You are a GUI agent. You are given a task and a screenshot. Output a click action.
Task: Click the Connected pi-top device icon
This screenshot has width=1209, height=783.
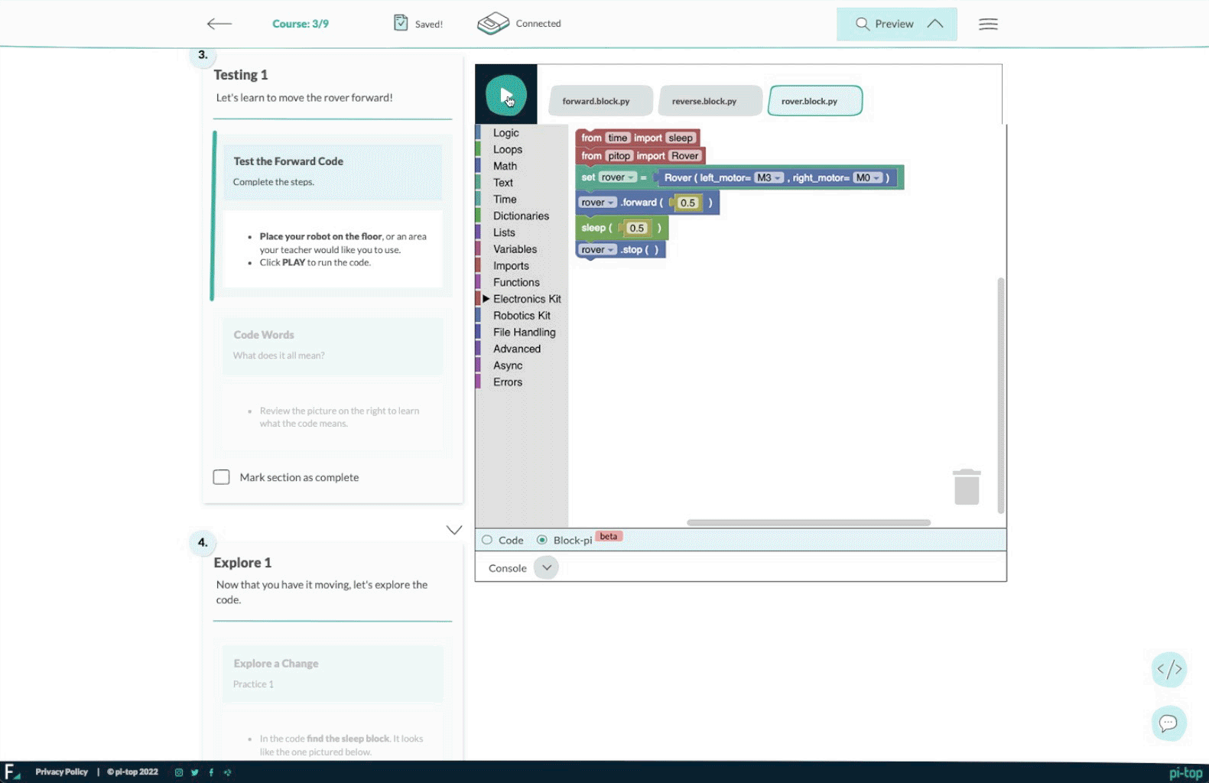493,24
